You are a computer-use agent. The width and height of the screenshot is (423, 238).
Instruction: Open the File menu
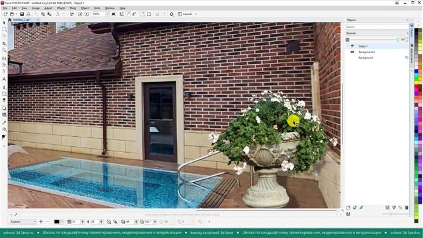coord(5,9)
